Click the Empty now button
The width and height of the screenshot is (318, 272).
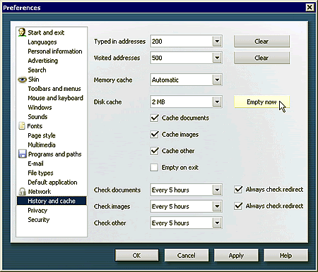coord(261,102)
